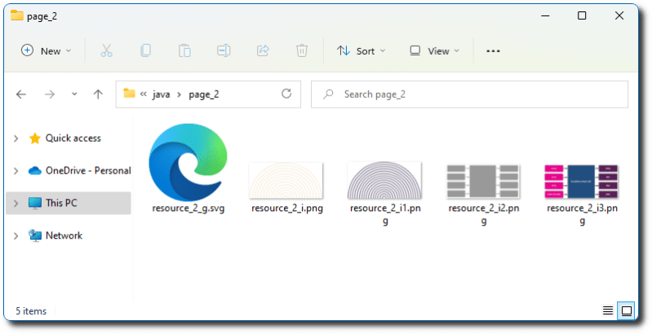The image size is (652, 334).
Task: Click the Delete trash icon
Action: [302, 51]
